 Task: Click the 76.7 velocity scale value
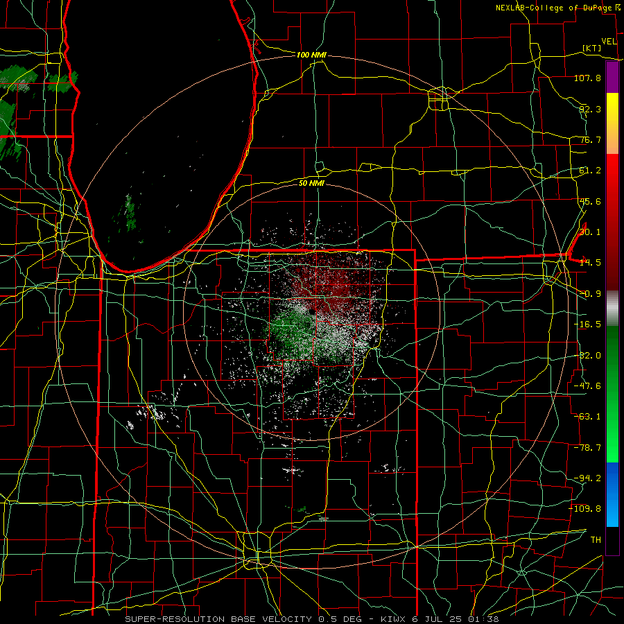590,139
